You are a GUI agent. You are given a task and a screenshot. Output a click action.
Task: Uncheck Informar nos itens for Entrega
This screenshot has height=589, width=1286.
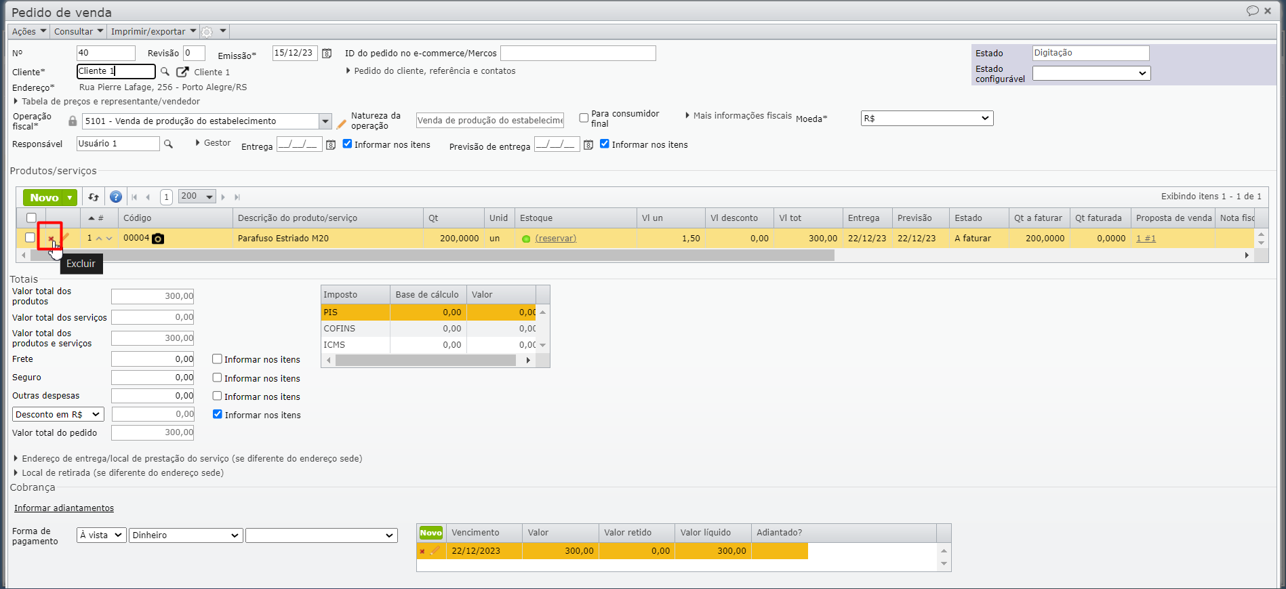tap(347, 144)
